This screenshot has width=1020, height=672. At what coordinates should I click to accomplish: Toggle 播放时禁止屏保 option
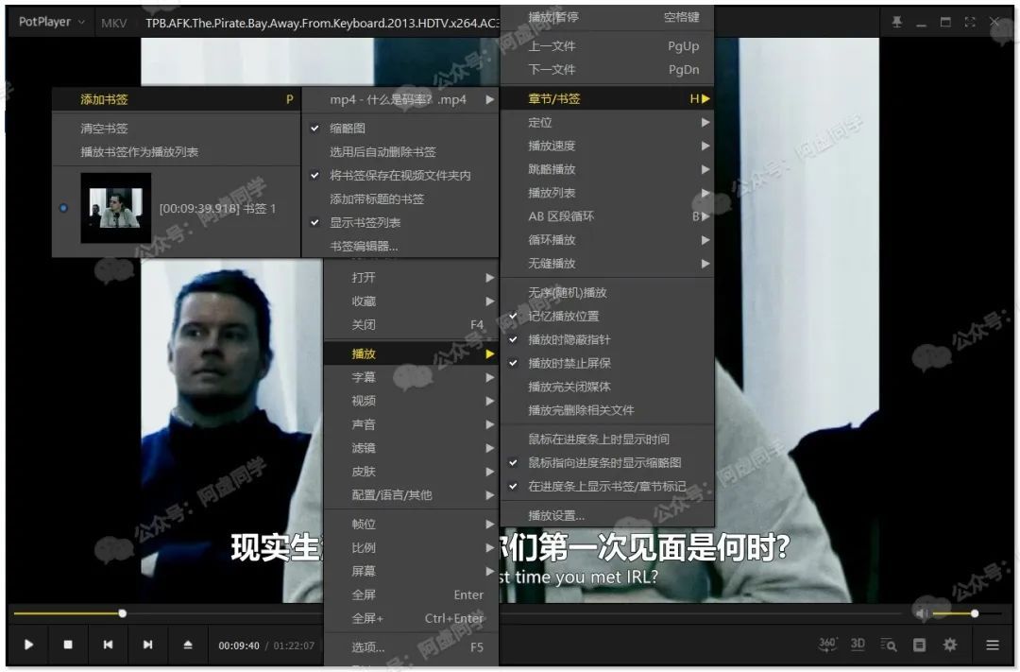(607, 363)
